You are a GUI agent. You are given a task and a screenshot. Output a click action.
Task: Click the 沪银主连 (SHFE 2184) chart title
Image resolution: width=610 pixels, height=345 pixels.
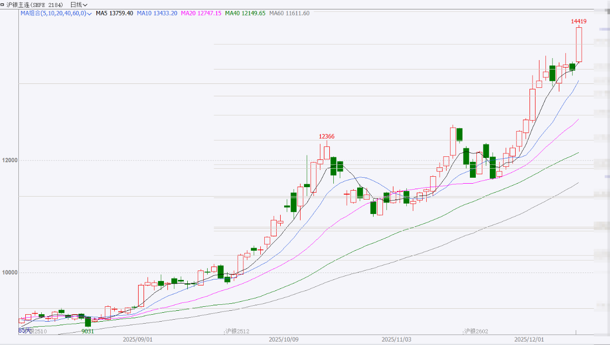coord(35,5)
